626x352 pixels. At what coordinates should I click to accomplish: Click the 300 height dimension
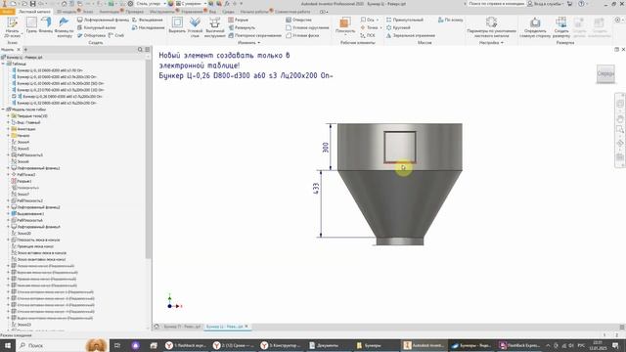click(x=326, y=148)
